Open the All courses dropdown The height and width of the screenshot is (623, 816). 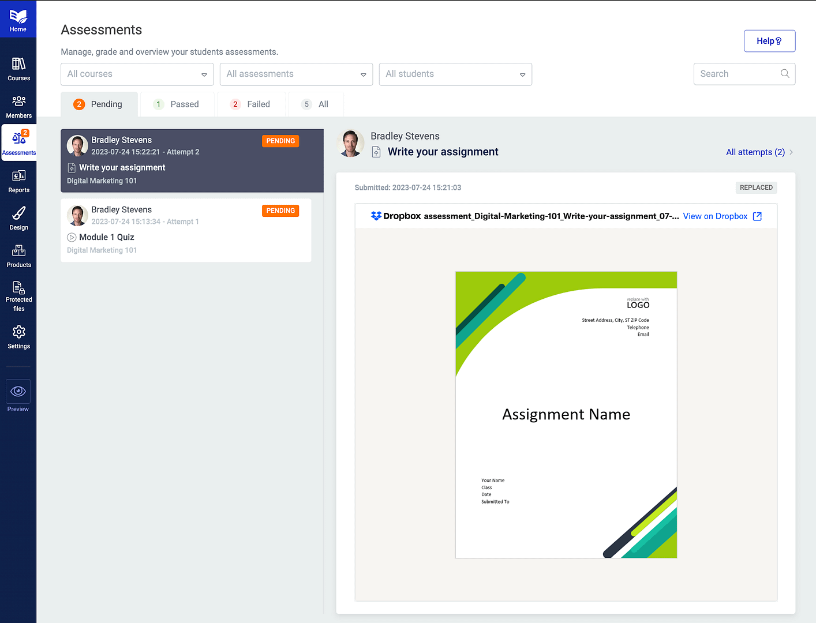[x=137, y=74]
